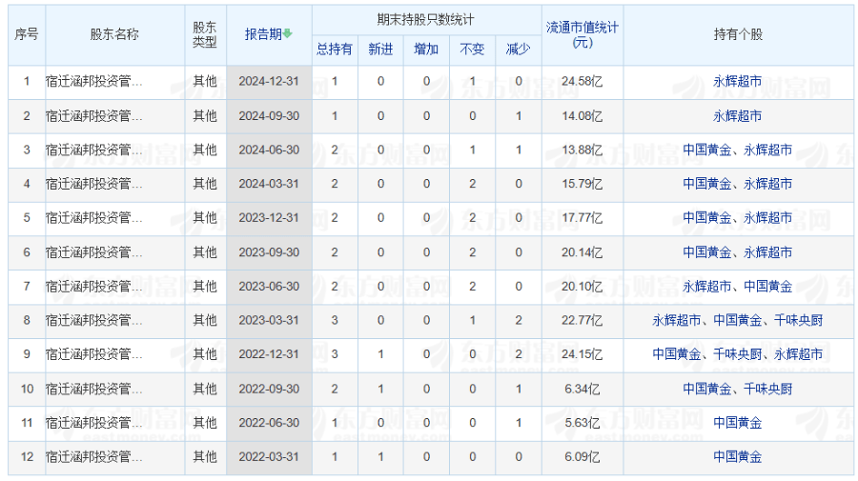The width and height of the screenshot is (858, 481).
Task: Sort by 增加 column header
Action: pos(426,50)
